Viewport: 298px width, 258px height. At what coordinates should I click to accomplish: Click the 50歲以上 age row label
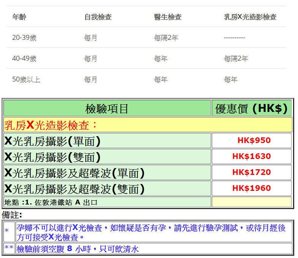pos(26,80)
